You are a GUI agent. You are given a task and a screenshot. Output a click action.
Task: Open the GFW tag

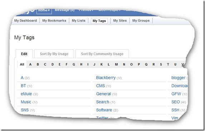(x=176, y=94)
